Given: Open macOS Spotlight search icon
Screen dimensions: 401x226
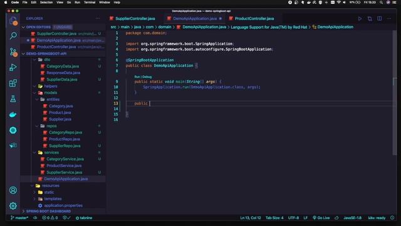Looking at the screenshot, I should click(x=382, y=3).
